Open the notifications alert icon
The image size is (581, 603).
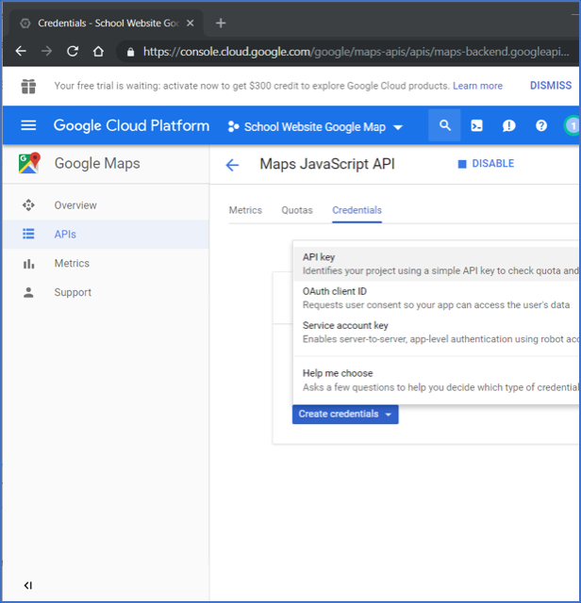pos(509,125)
